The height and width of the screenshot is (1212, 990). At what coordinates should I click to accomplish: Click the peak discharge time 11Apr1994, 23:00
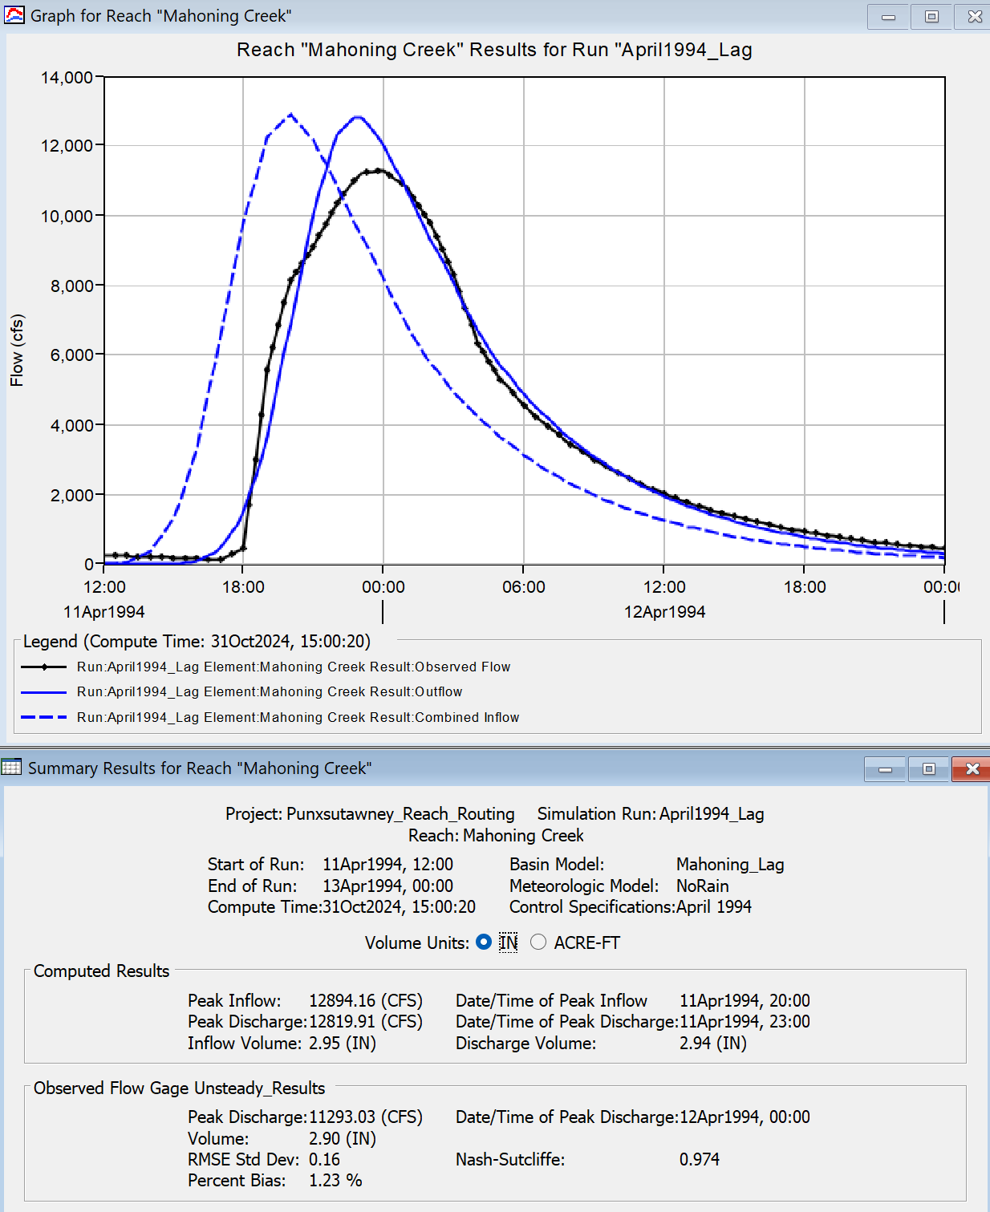(745, 1021)
